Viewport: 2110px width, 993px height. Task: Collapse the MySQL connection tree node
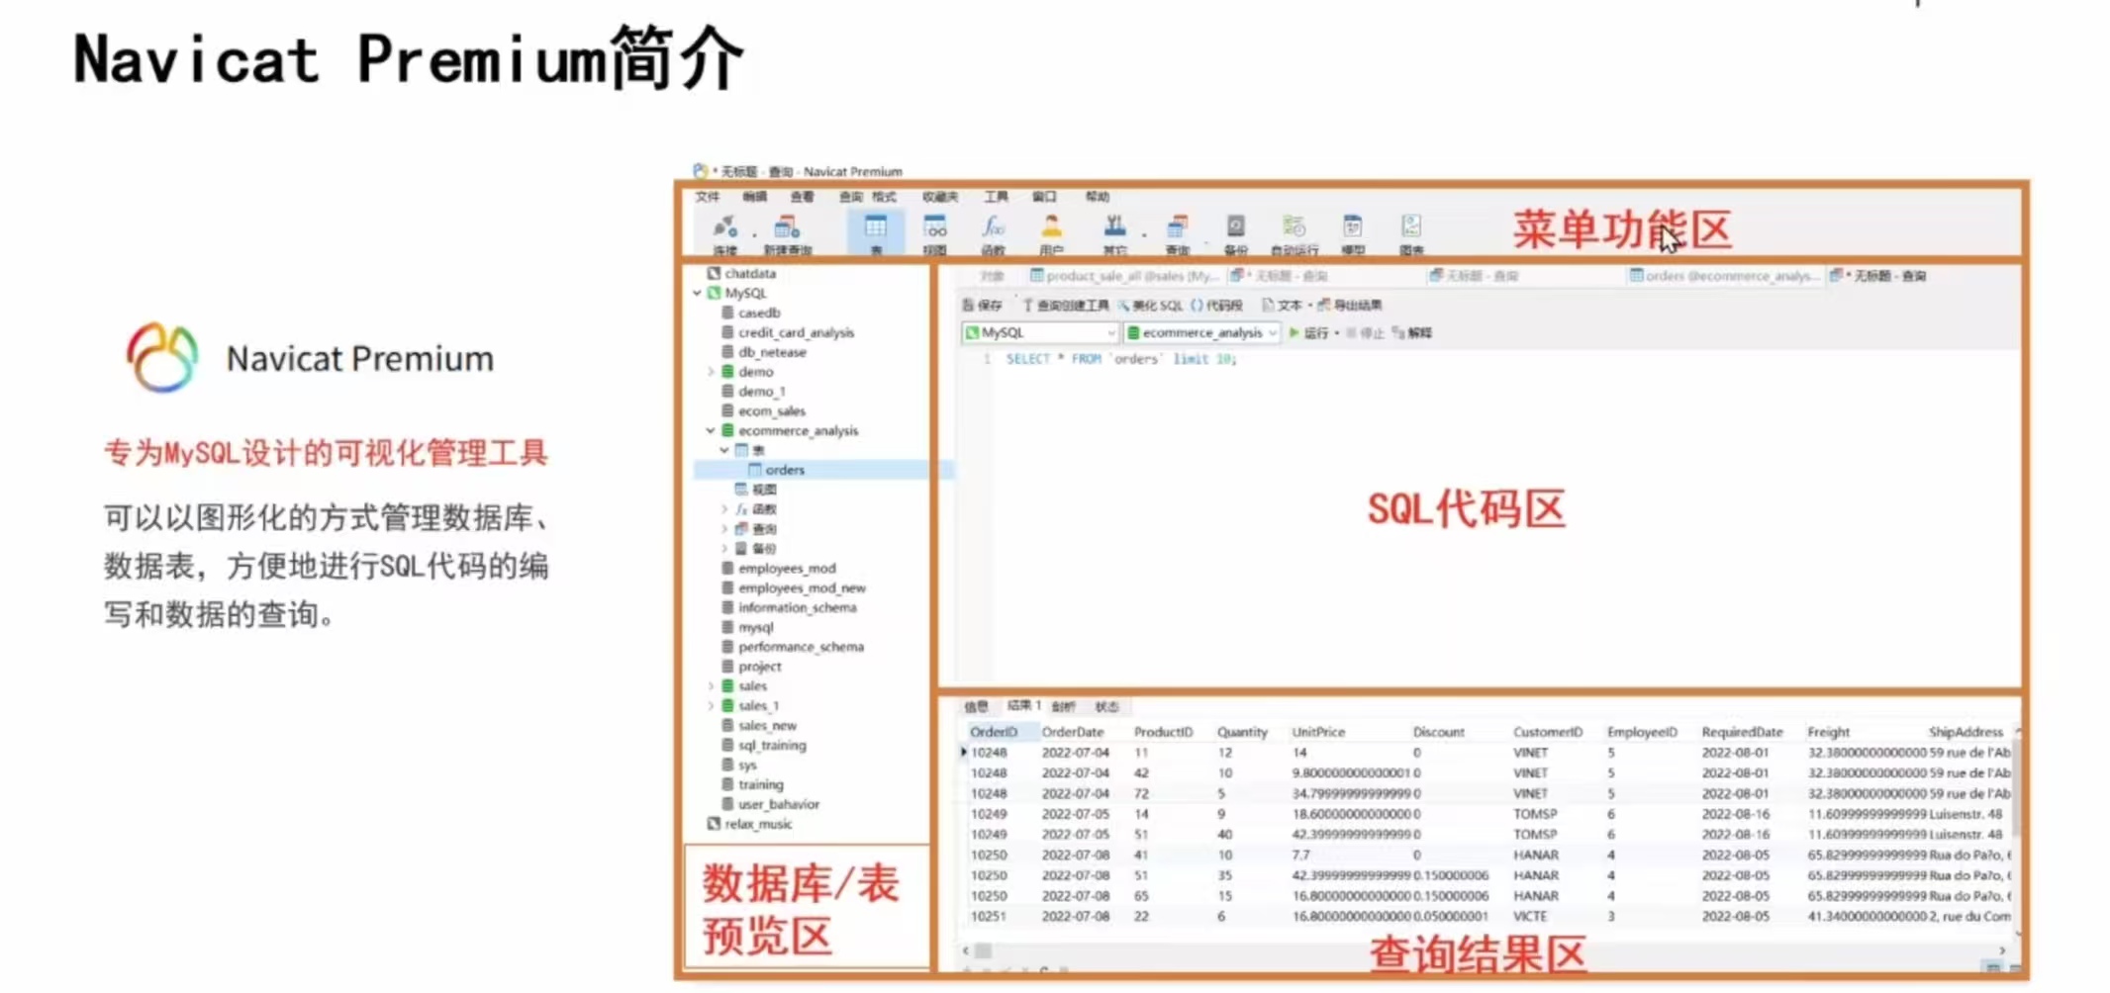click(698, 294)
